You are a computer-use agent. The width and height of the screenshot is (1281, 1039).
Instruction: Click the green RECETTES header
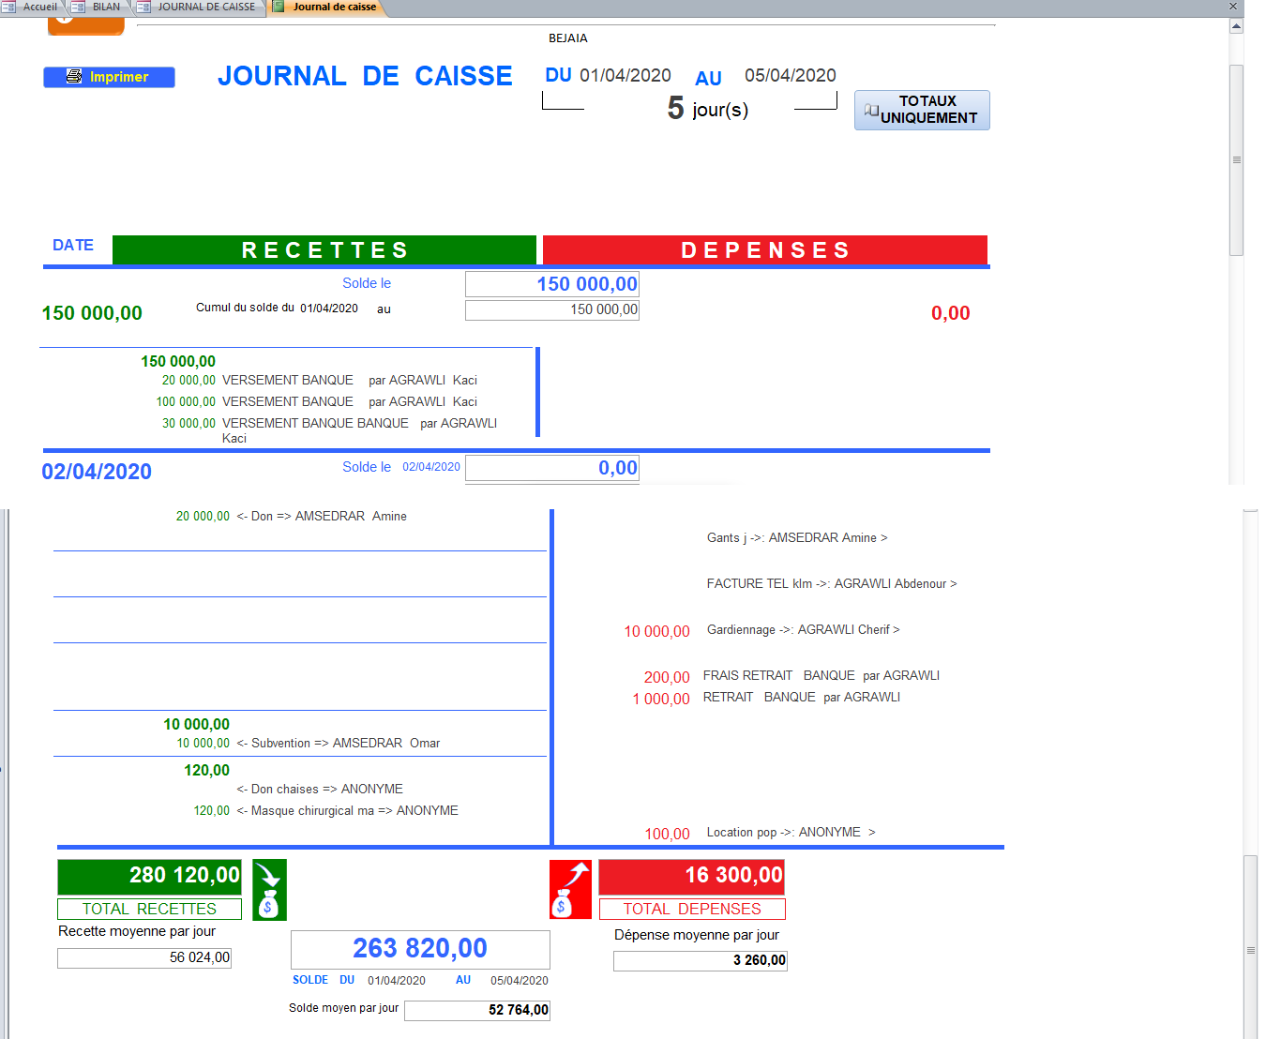[x=324, y=250]
